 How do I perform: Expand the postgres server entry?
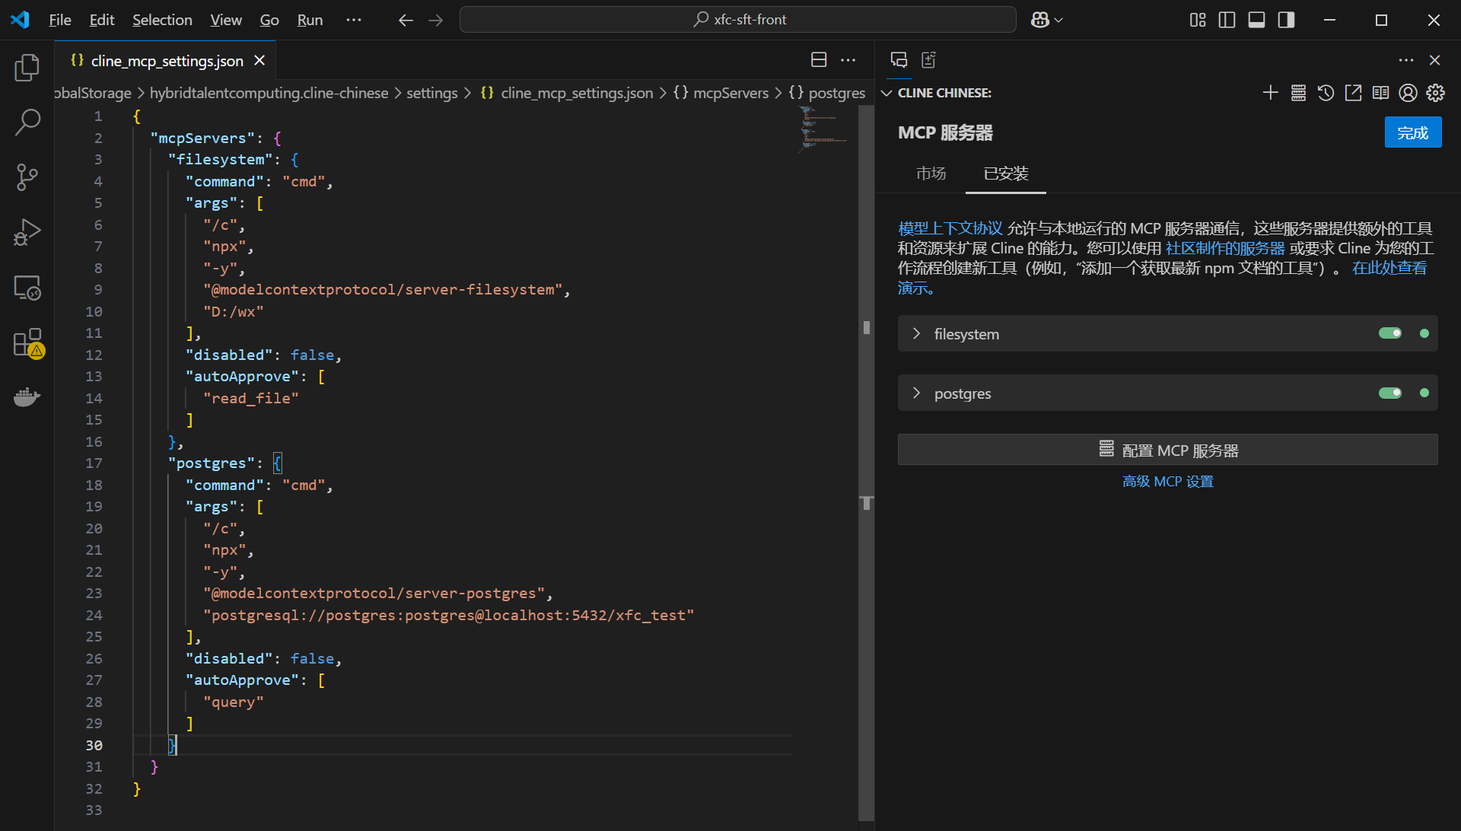coord(916,393)
